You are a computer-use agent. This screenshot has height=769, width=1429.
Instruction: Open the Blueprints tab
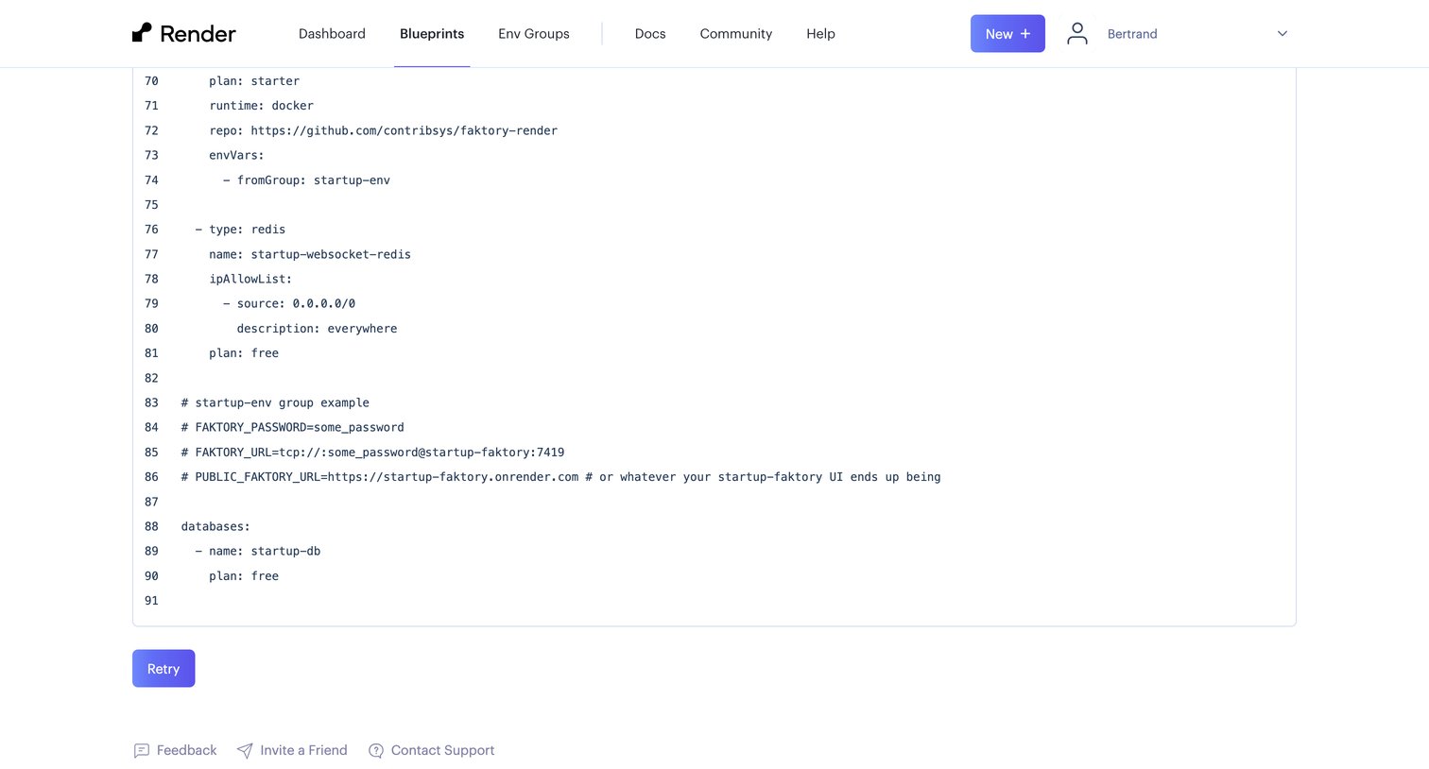pos(432,33)
